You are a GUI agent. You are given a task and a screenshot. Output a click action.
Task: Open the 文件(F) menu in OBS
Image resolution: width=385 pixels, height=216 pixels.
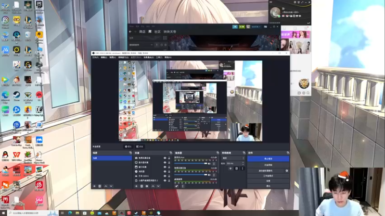(x=95, y=57)
